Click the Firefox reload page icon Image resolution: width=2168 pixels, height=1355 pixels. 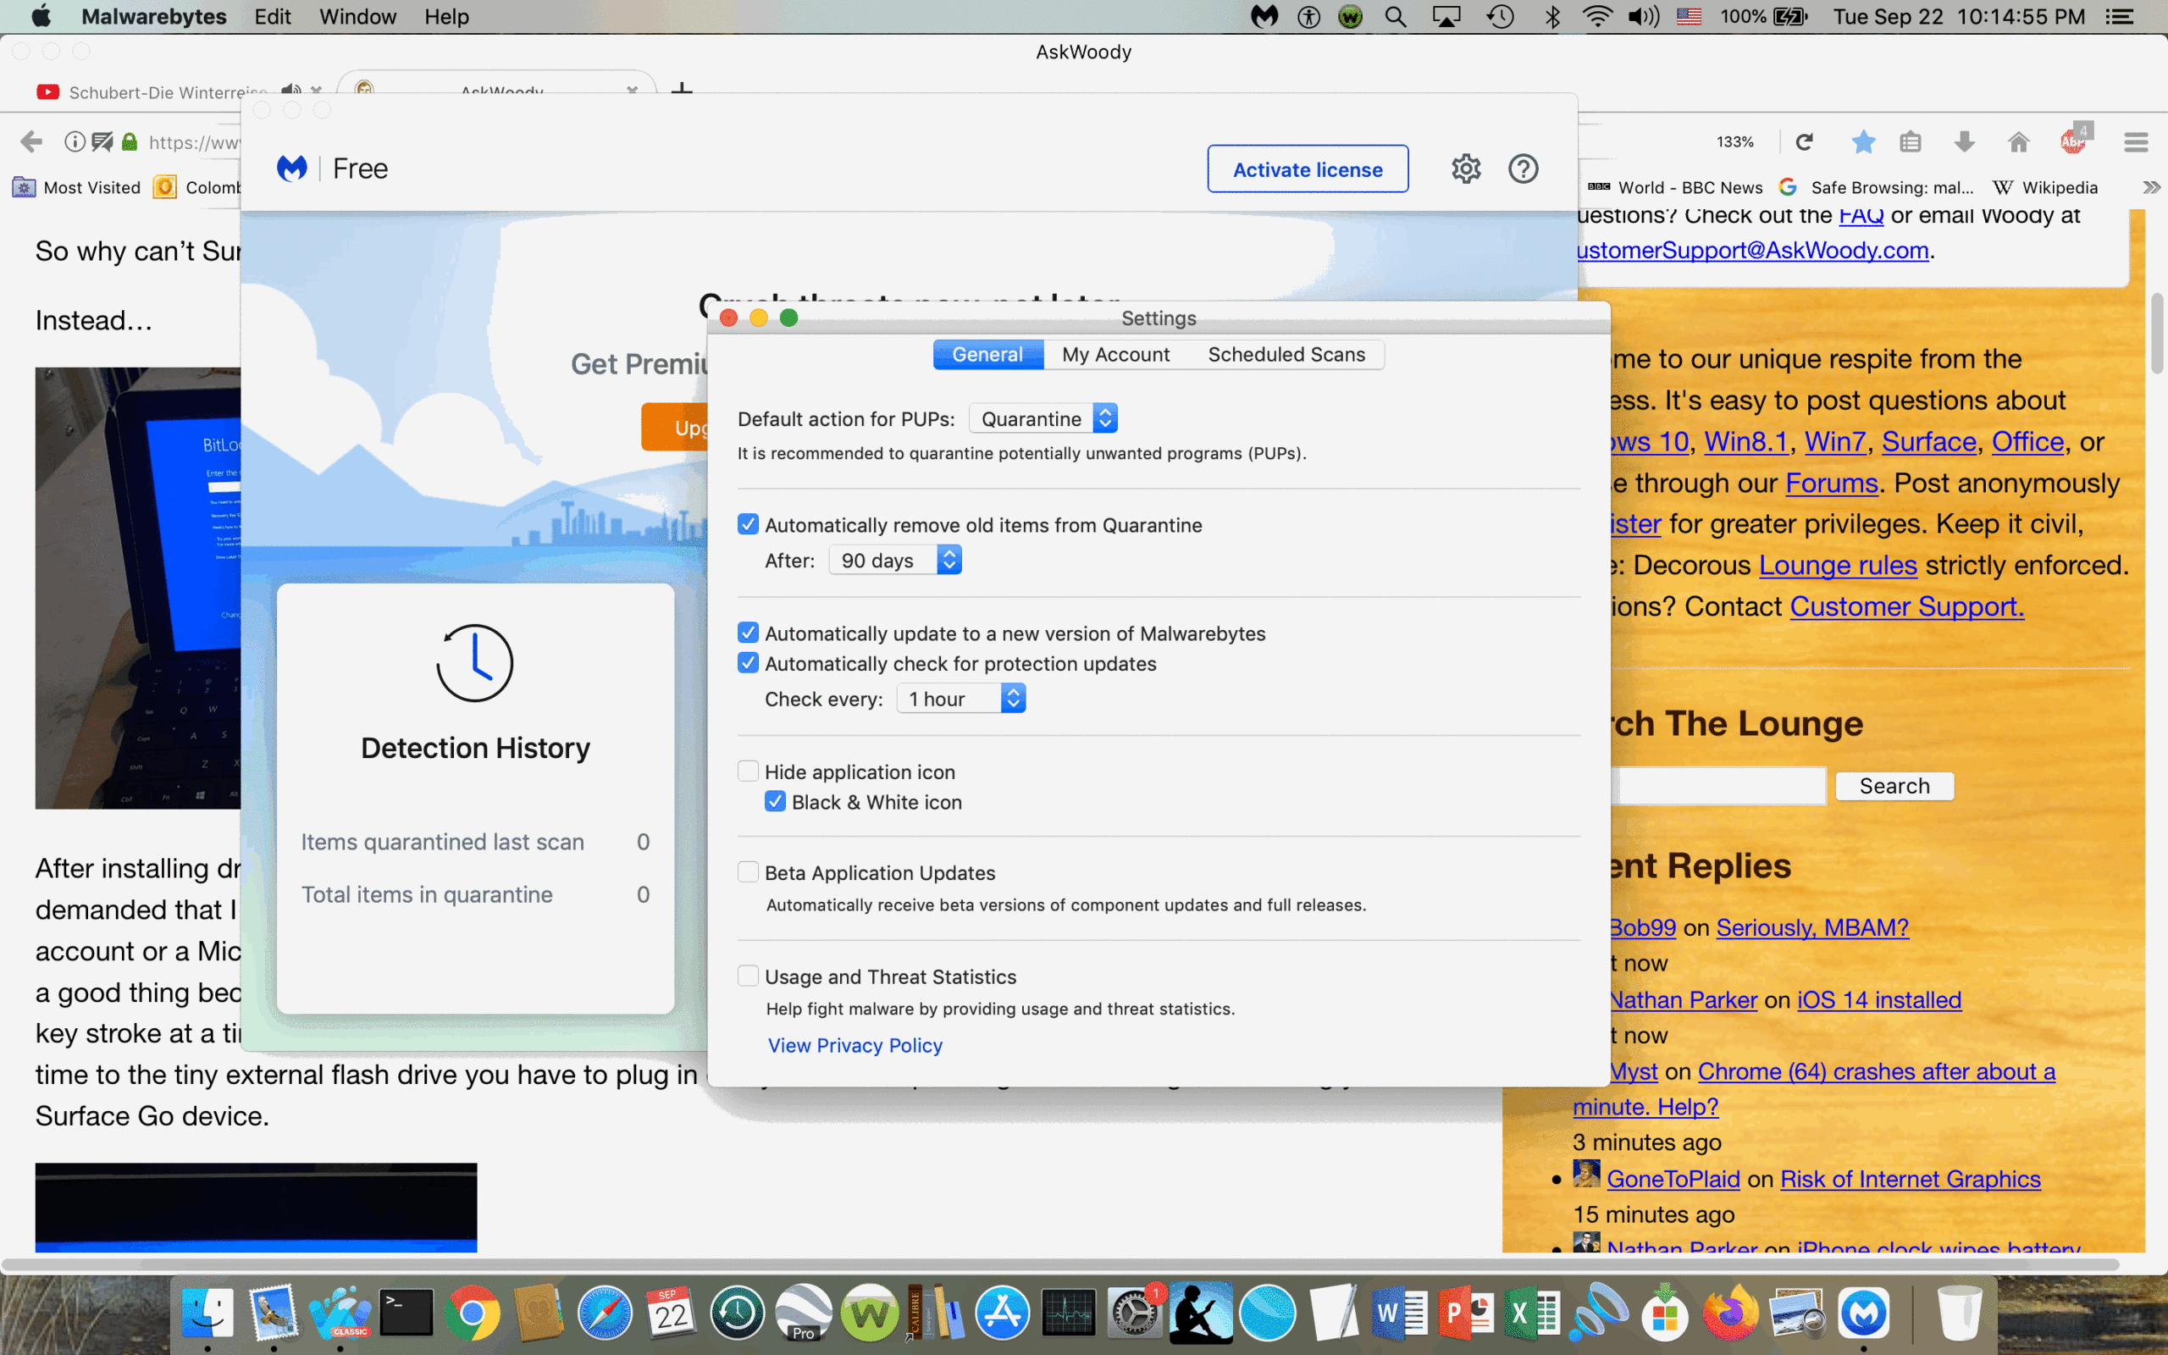point(1805,141)
